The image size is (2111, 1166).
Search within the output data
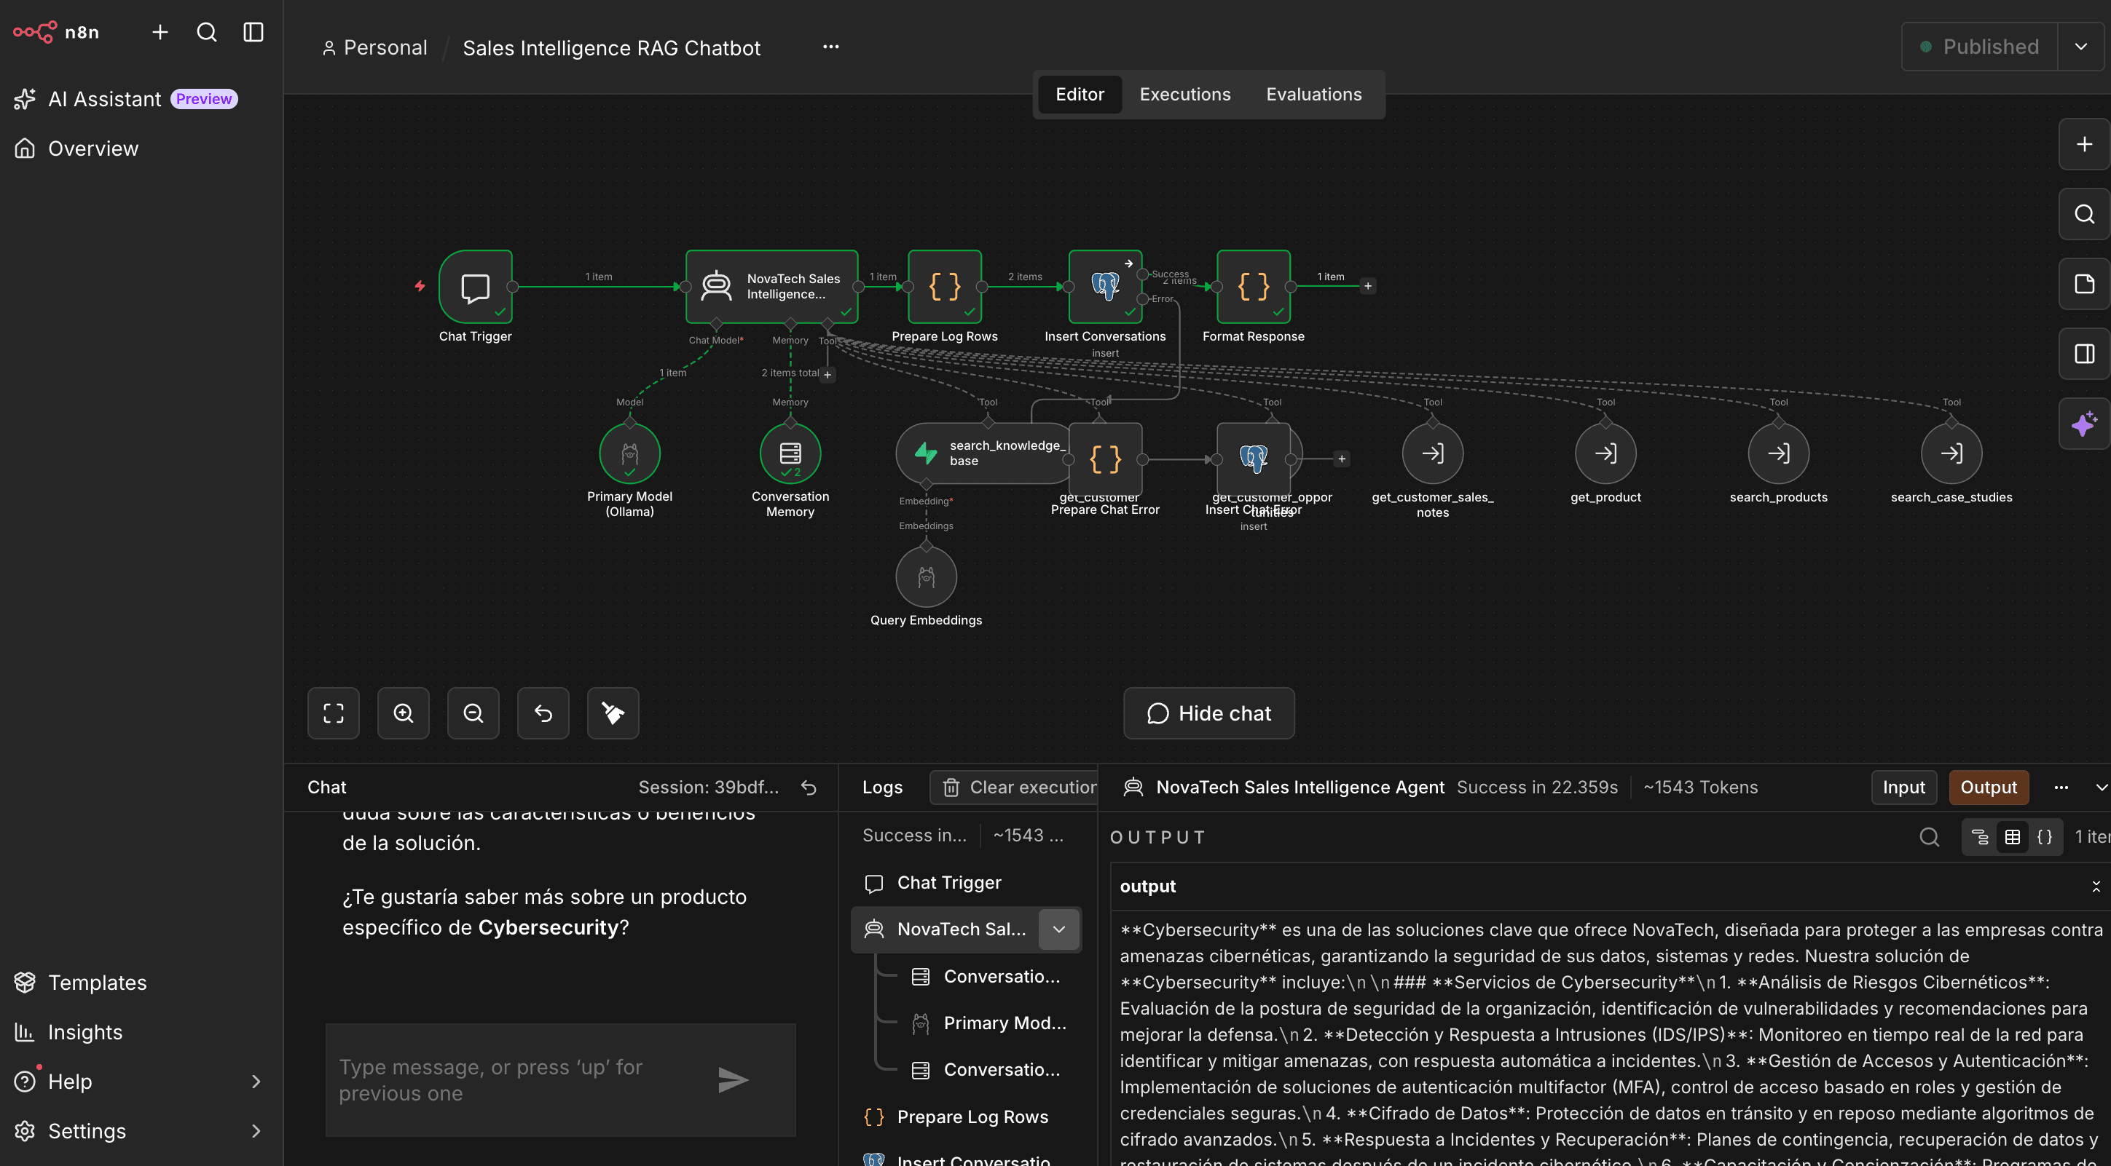tap(1930, 837)
